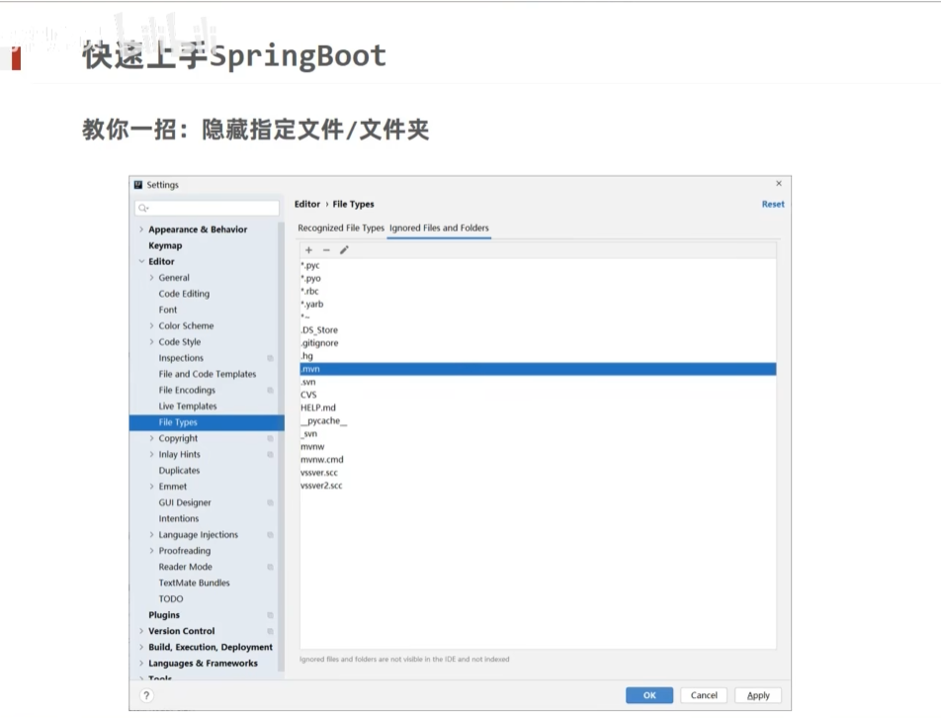Image resolution: width=941 pixels, height=718 pixels.
Task: Open the Keymap settings page
Action: 165,245
